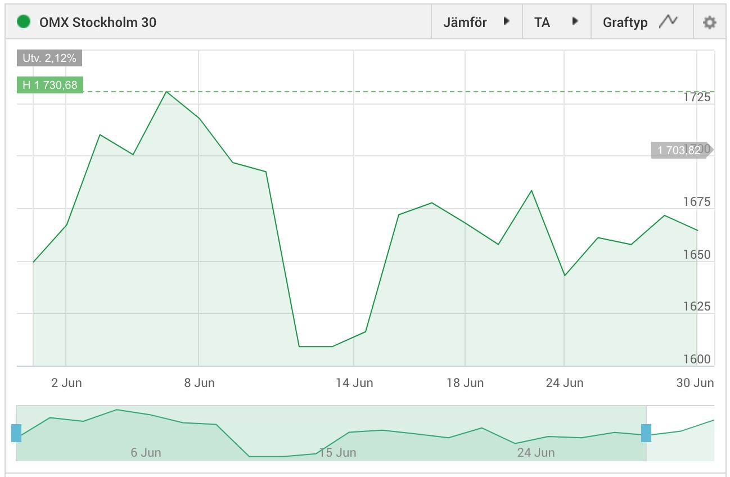This screenshot has height=477, width=730.
Task: Open the Graftyp chart type menu
Action: coord(642,22)
